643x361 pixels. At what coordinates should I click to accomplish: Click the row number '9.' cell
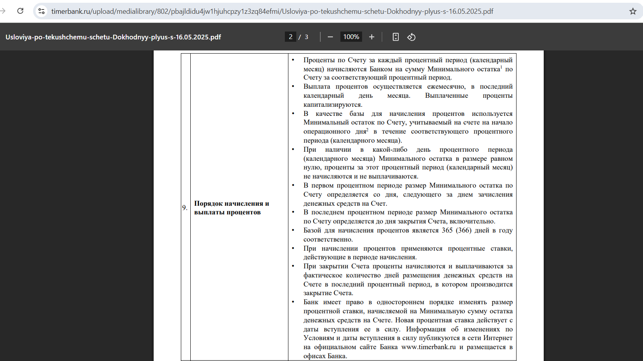tap(185, 208)
